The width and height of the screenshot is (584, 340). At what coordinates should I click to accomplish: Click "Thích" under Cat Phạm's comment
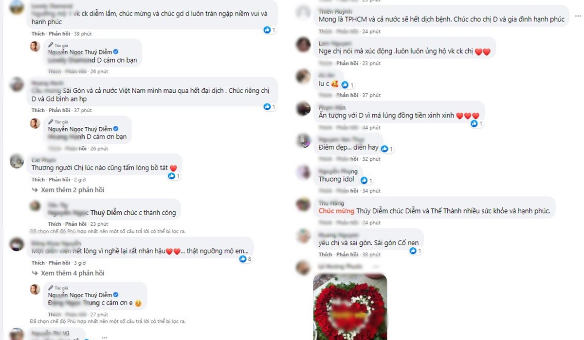38,180
